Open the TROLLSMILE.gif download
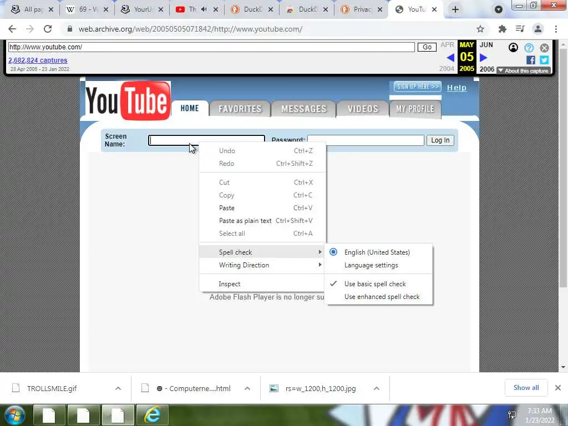The width and height of the screenshot is (568, 426). click(52, 388)
